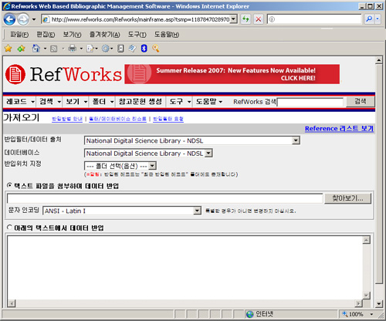The image size is (386, 321).
Task: Click the Print icon
Action: pyautogui.click(x=73, y=48)
